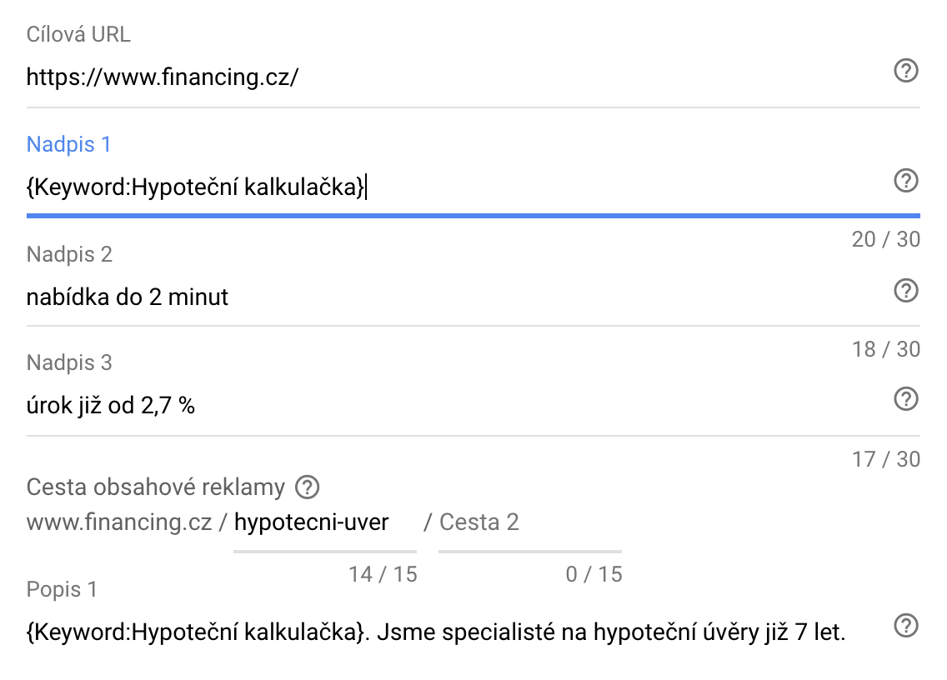The width and height of the screenshot is (947, 680).
Task: Click the blue Nadpis 1 label
Action: [x=69, y=144]
